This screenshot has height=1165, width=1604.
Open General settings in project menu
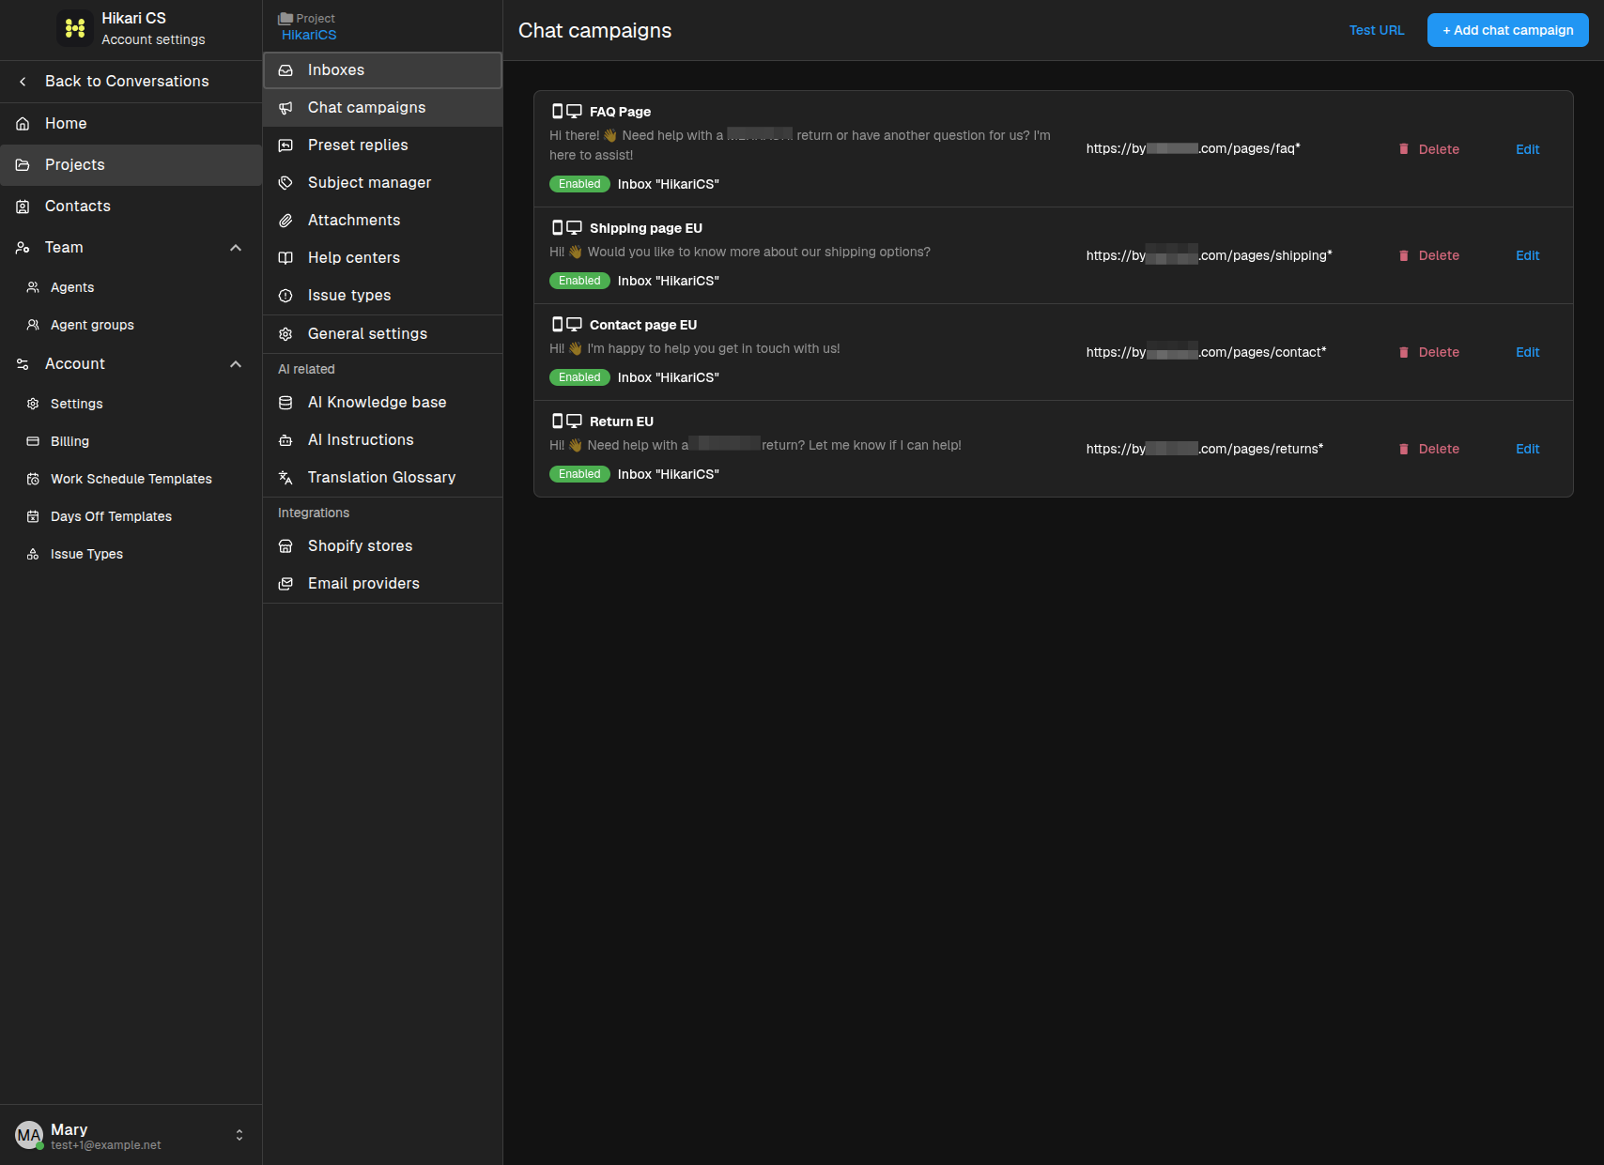[383, 334]
